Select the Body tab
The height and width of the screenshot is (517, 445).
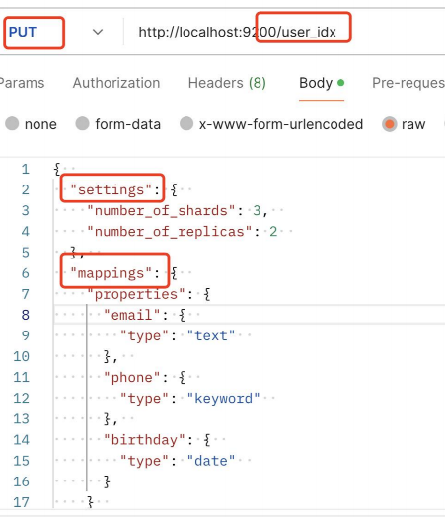point(322,83)
